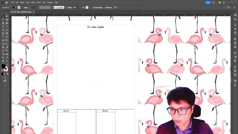Click the large black Fill swatch in toolbar

click(3, 66)
